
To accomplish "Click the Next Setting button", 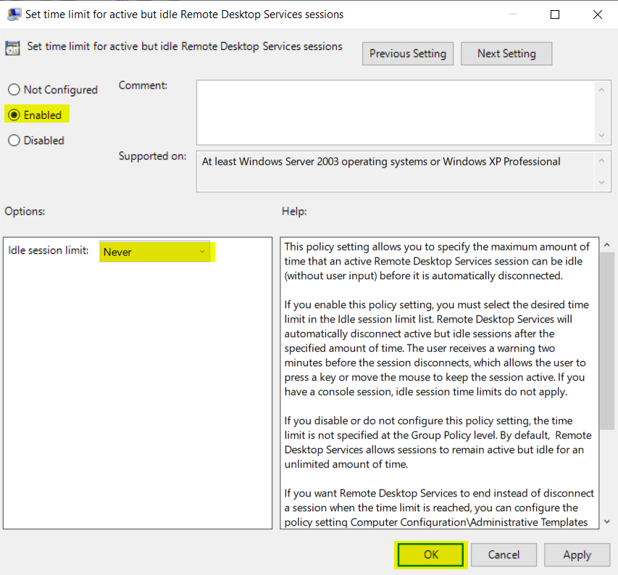I will (506, 53).
